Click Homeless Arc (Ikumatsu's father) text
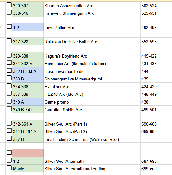Image resolution: width=172 pixels, height=175 pixels. coord(75,64)
